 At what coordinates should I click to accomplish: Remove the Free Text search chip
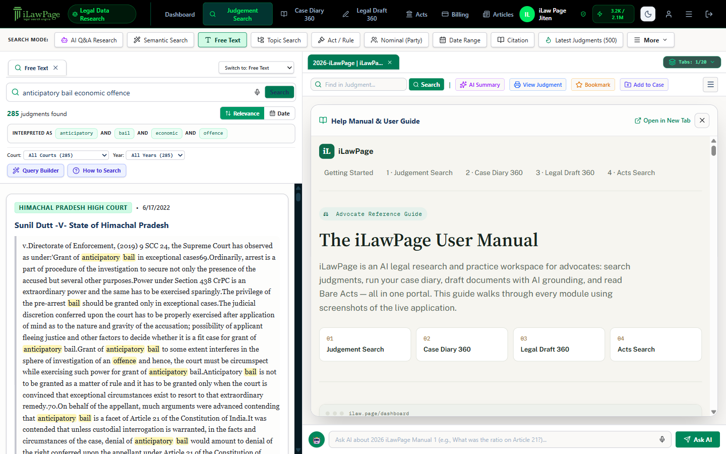55,68
